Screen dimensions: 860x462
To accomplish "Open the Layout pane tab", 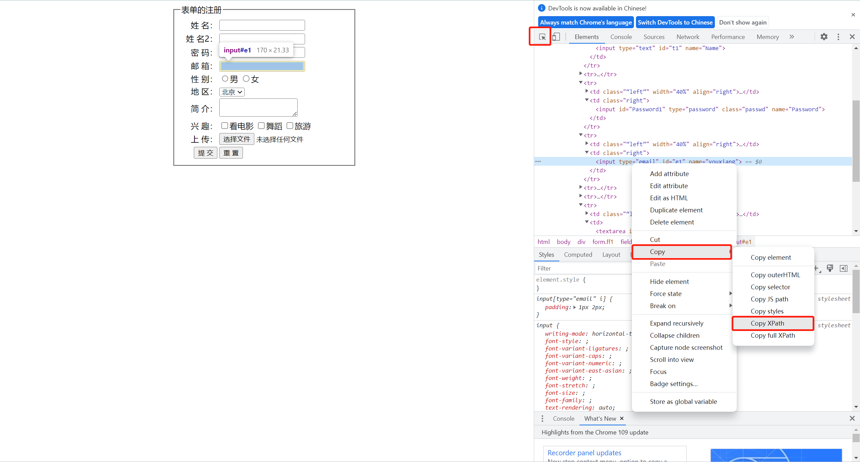I will [x=611, y=255].
